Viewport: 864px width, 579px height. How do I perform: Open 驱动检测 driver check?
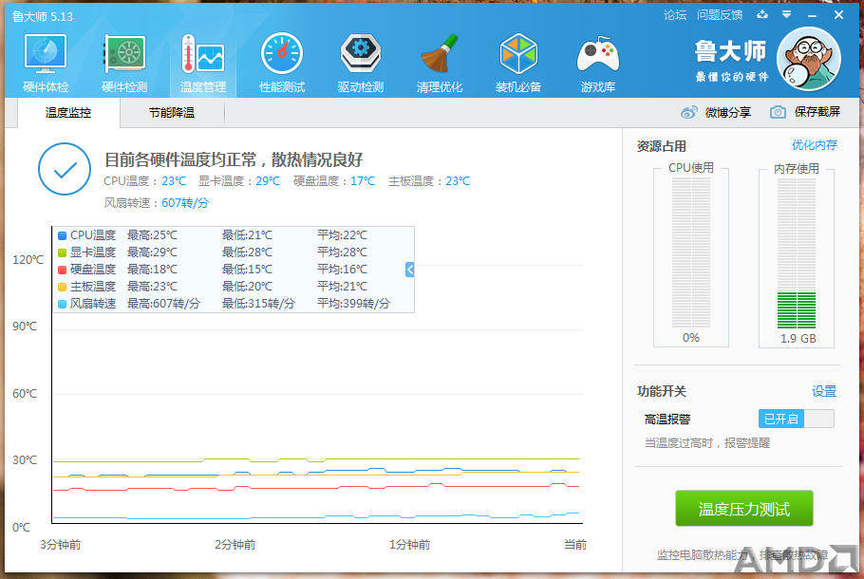coord(361,64)
